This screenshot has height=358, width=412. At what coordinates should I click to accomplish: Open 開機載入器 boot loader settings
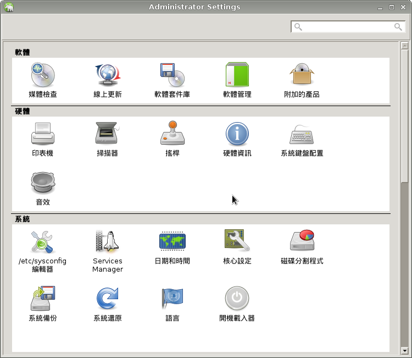[237, 304]
